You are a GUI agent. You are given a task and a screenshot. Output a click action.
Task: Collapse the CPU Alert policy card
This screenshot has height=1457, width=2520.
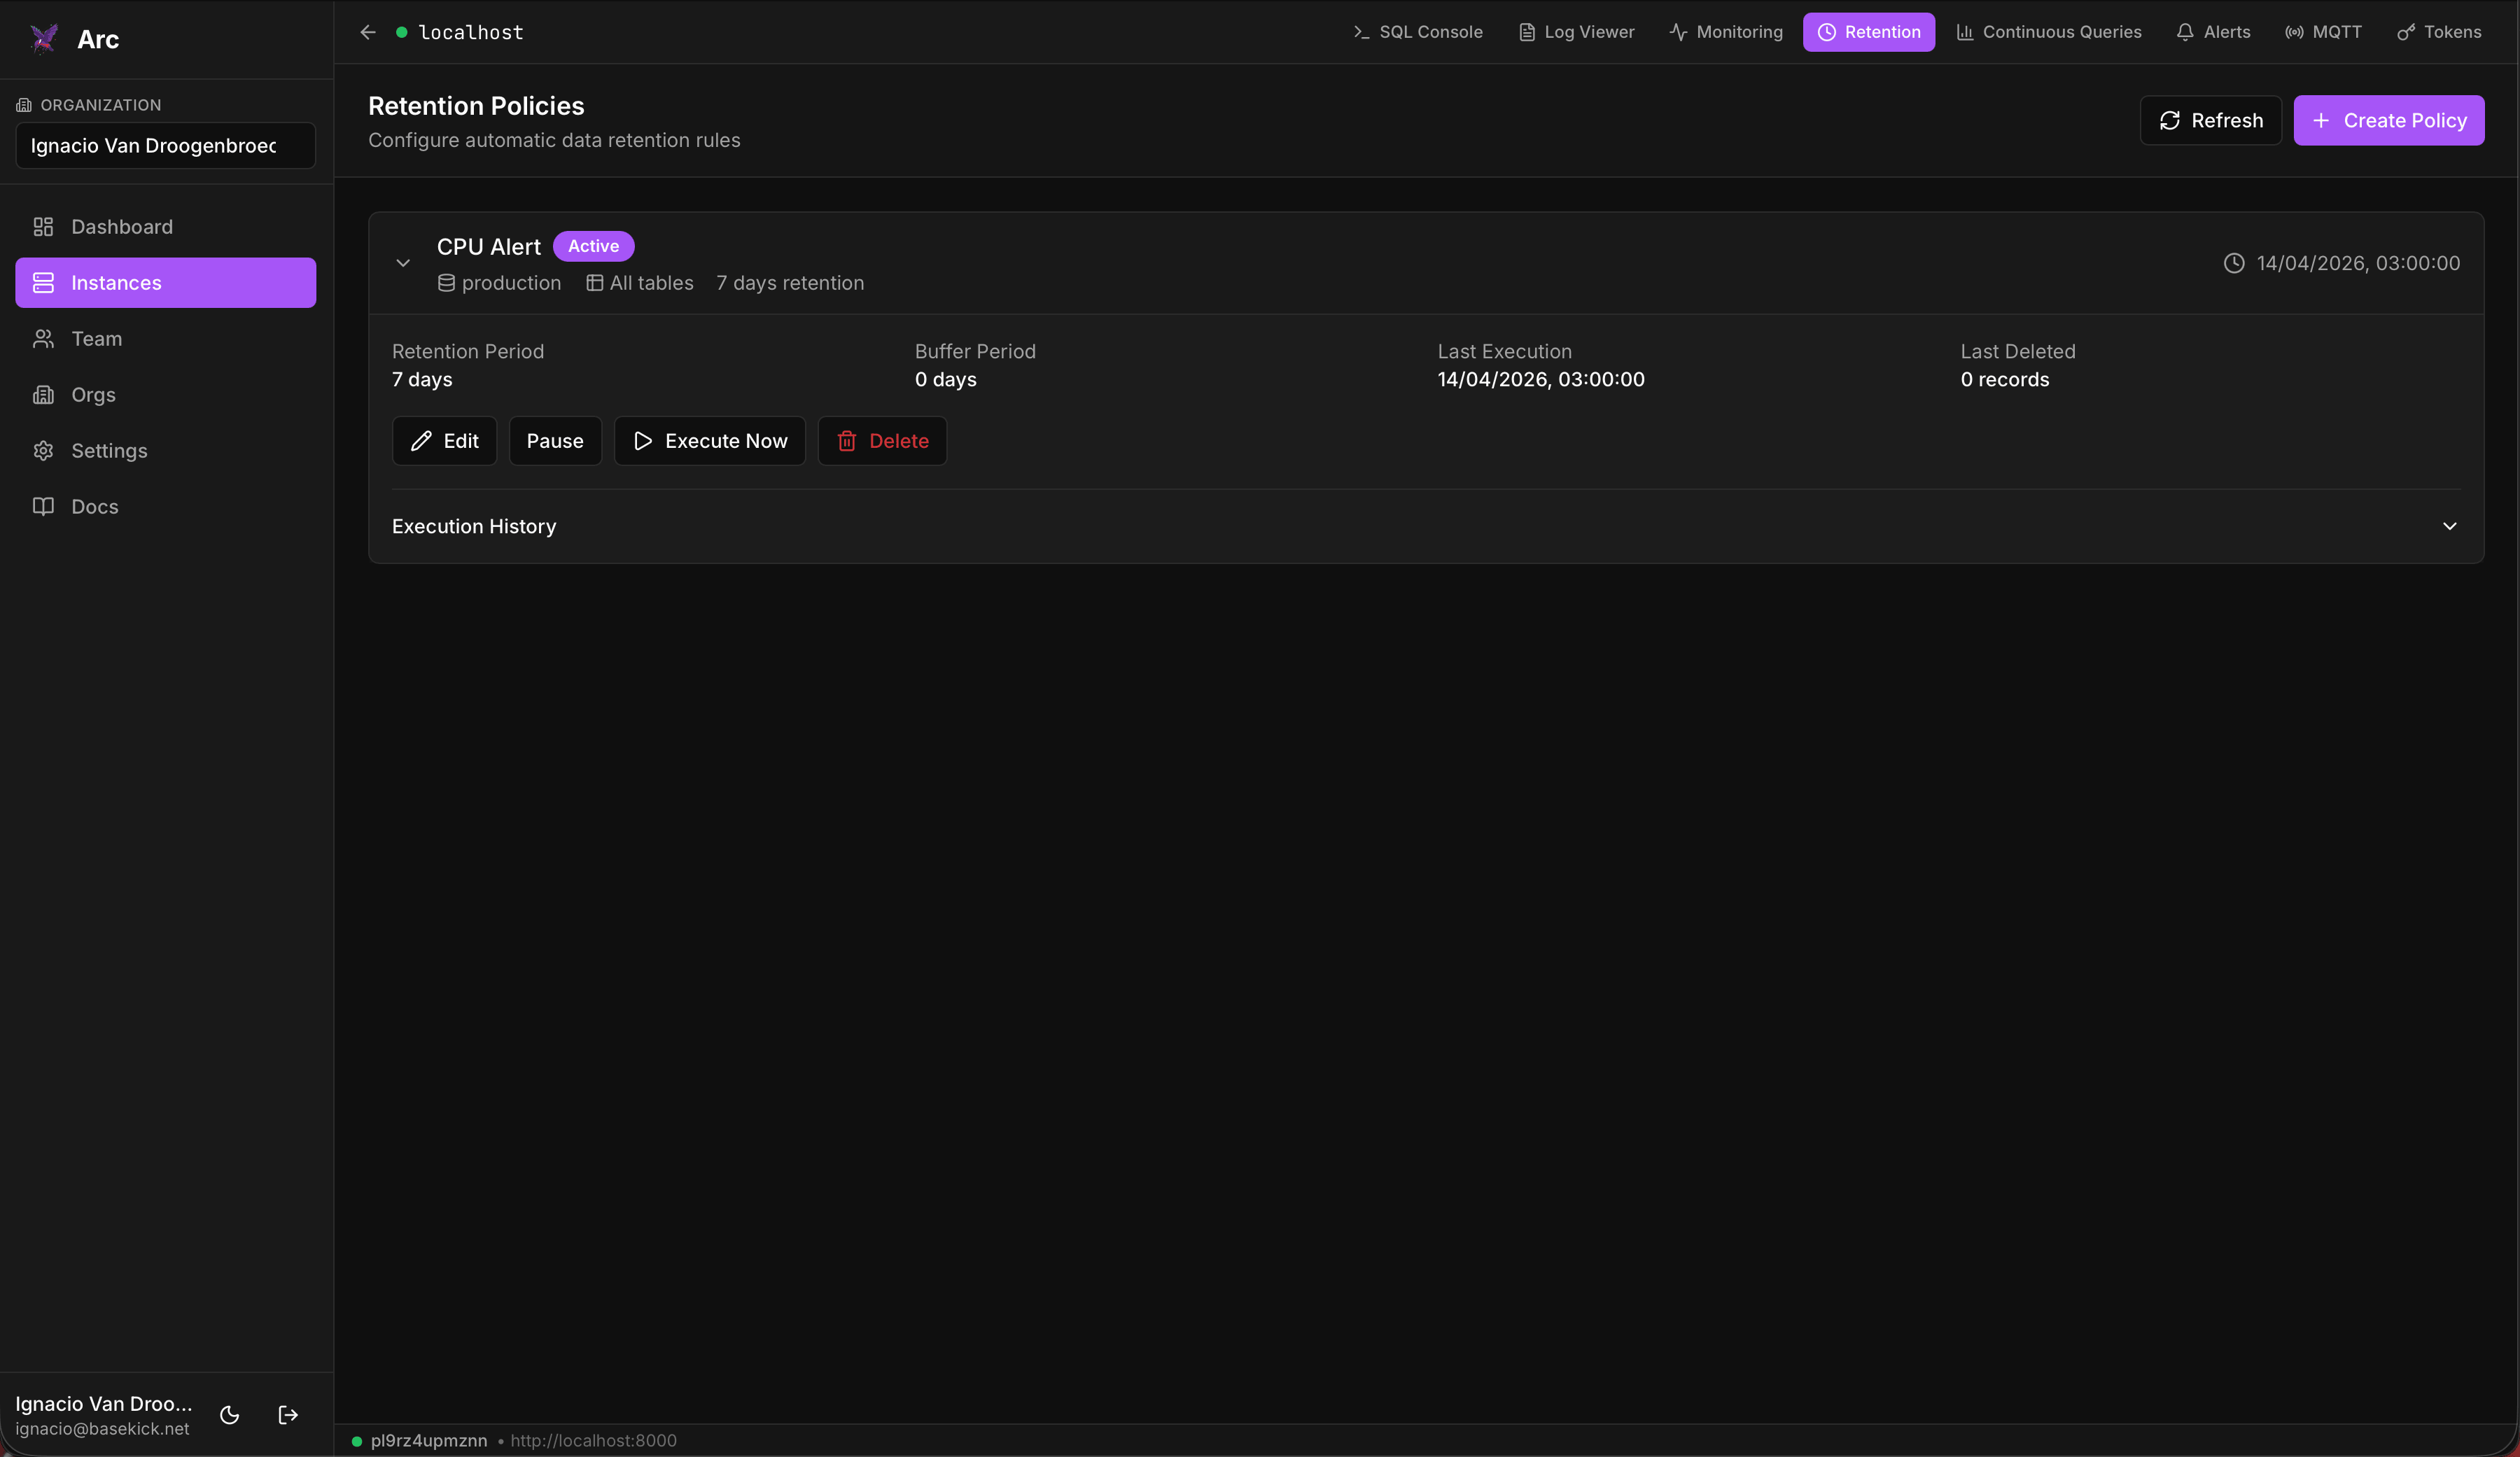[x=403, y=263]
